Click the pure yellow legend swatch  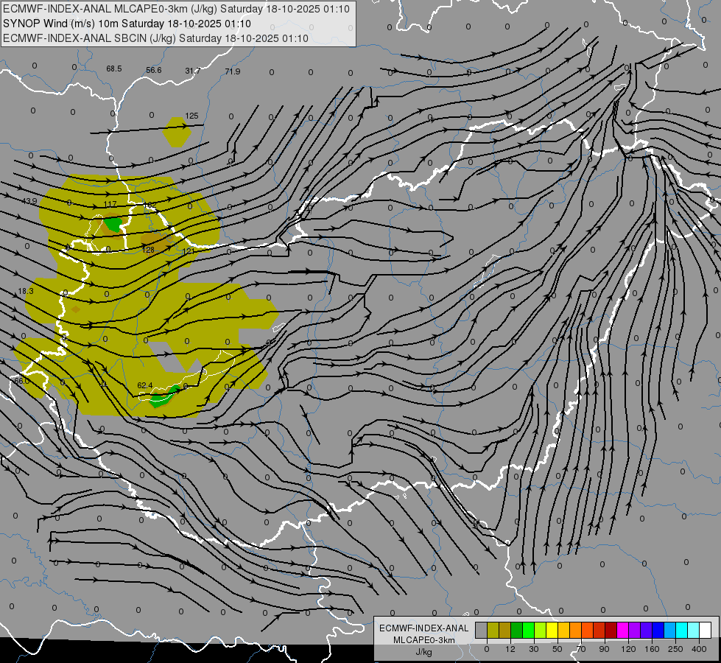tap(552, 631)
